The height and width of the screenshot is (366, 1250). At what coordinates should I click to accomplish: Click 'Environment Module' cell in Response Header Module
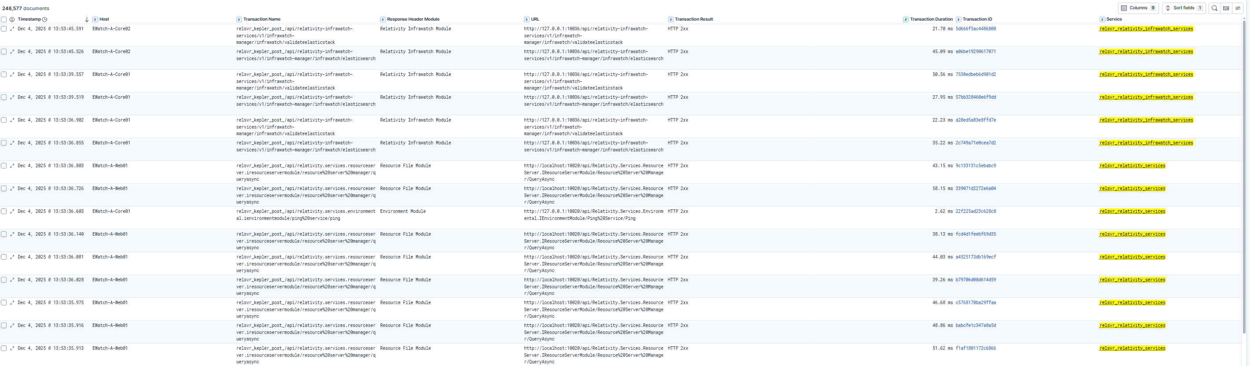tap(403, 212)
